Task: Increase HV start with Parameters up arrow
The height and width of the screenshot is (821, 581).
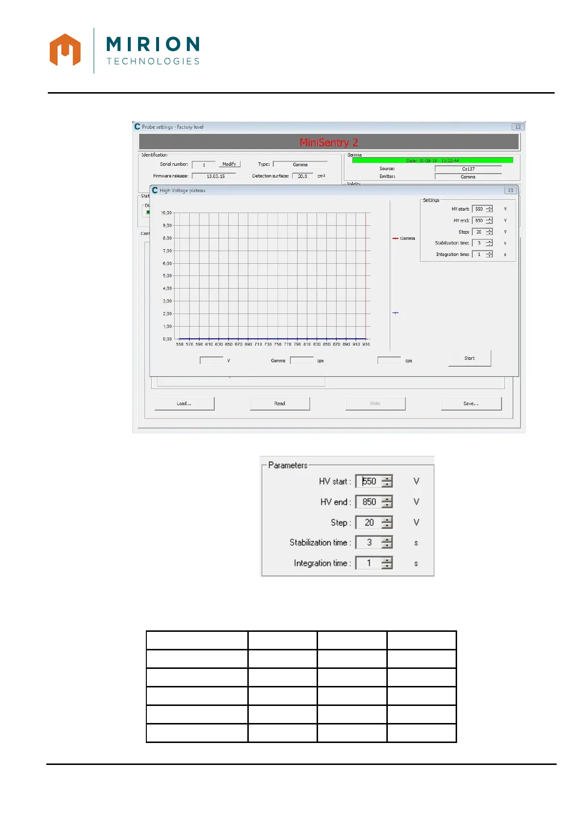Action: click(387, 478)
